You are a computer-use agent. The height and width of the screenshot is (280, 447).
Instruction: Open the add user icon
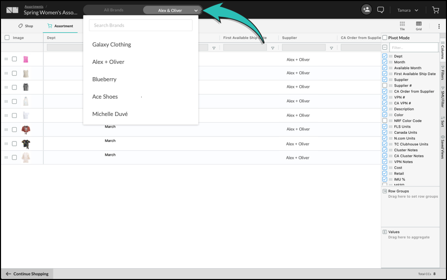(366, 10)
